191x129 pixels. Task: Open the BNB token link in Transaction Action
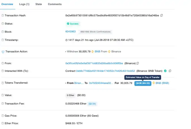point(97,52)
